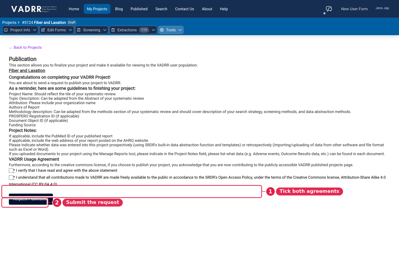Click the VADRR Usage Agreement heading

[34, 159]
